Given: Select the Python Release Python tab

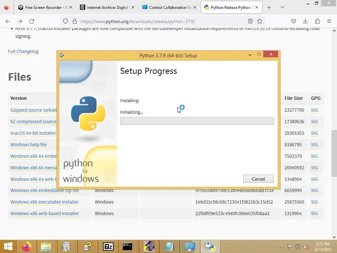Looking at the screenshot, I should [231, 8].
